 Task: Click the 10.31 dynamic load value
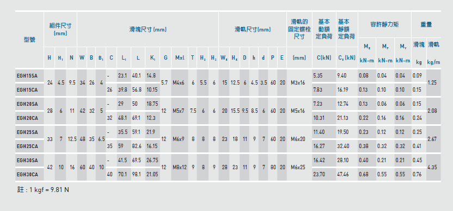click(319, 118)
